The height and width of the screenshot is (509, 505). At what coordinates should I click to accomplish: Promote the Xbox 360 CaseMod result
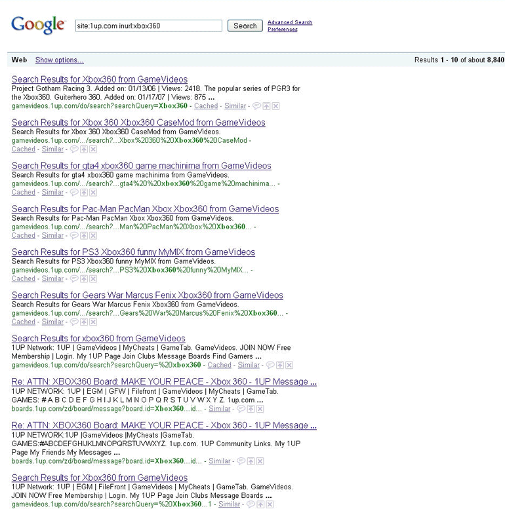pyautogui.click(x=84, y=149)
